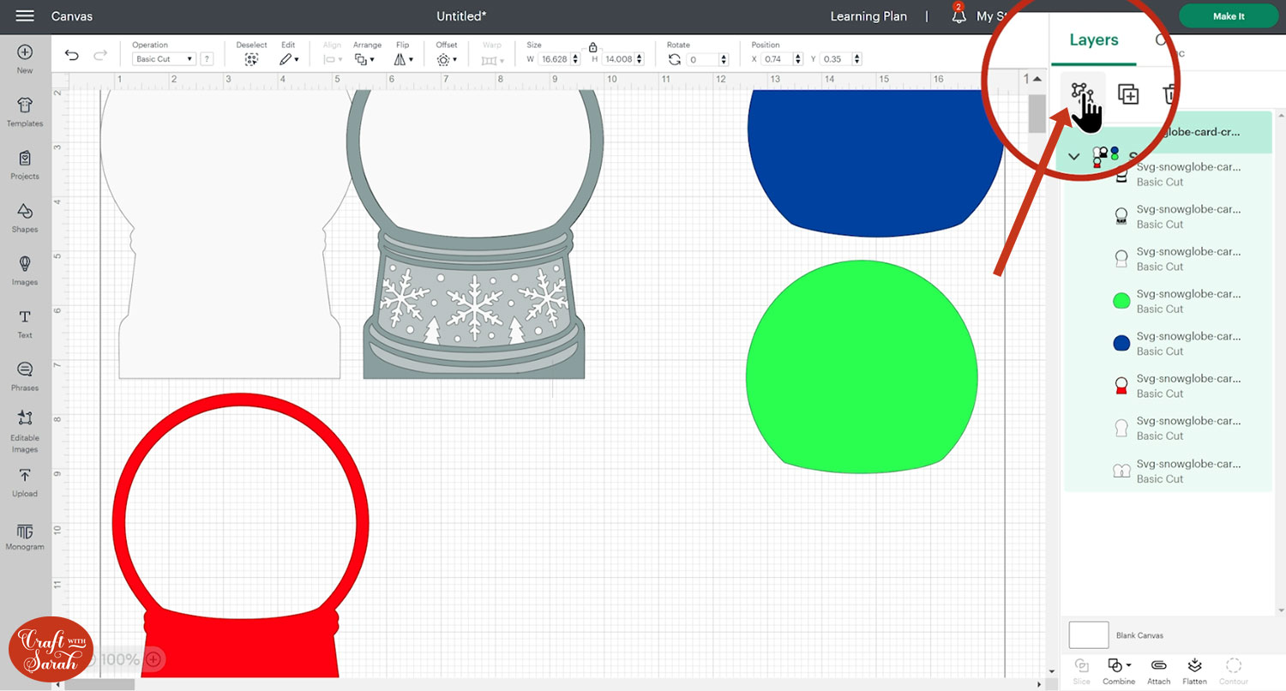Select the green layer swatch
The height and width of the screenshot is (691, 1286).
pos(1121,301)
